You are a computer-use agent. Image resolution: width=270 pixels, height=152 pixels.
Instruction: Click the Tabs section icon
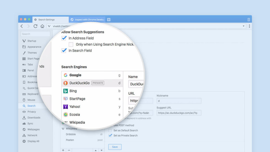point(24,65)
